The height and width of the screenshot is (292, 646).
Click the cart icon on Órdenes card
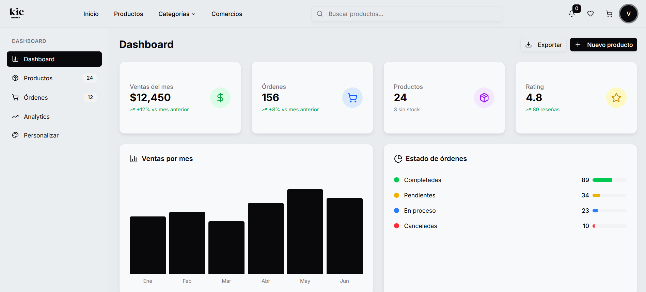352,98
